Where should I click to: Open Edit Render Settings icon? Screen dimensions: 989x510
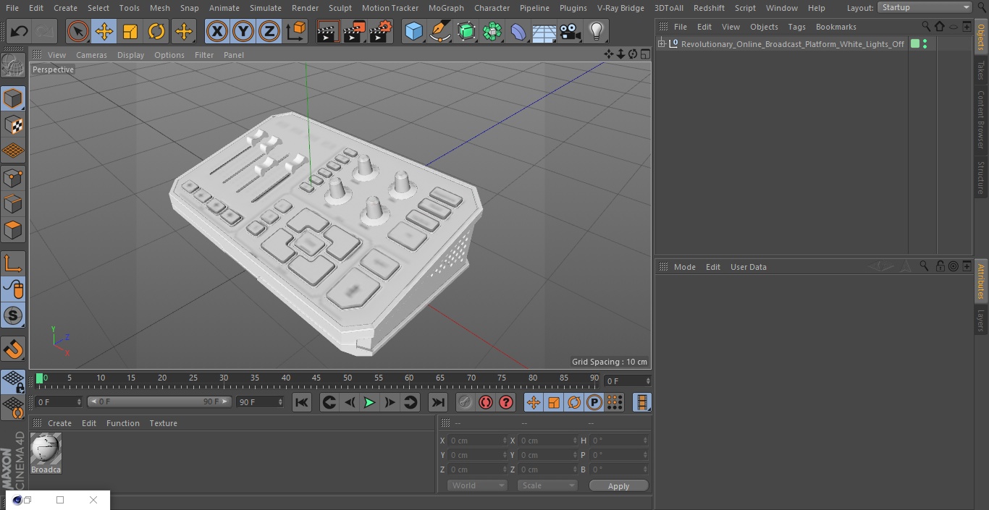(x=381, y=31)
